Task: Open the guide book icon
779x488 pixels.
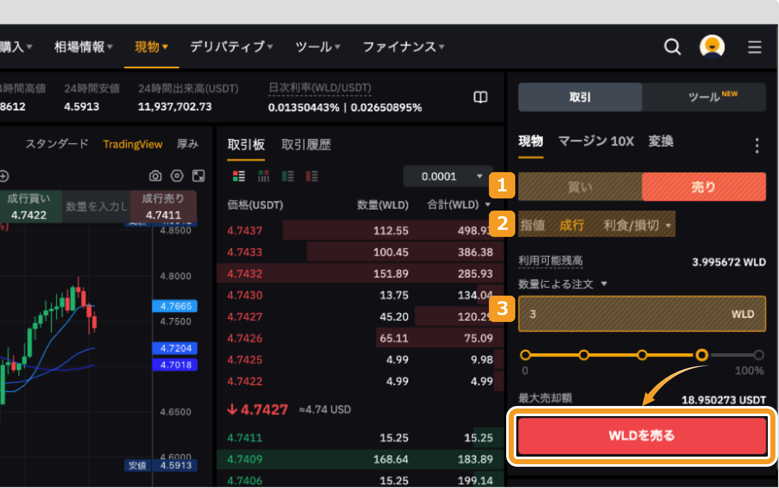Action: coord(480,97)
